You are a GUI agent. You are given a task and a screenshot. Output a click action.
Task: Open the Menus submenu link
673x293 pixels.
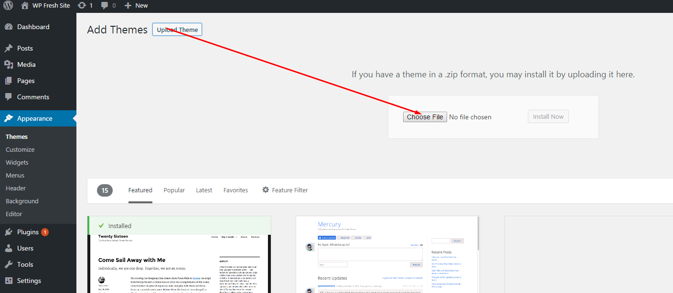tap(15, 175)
